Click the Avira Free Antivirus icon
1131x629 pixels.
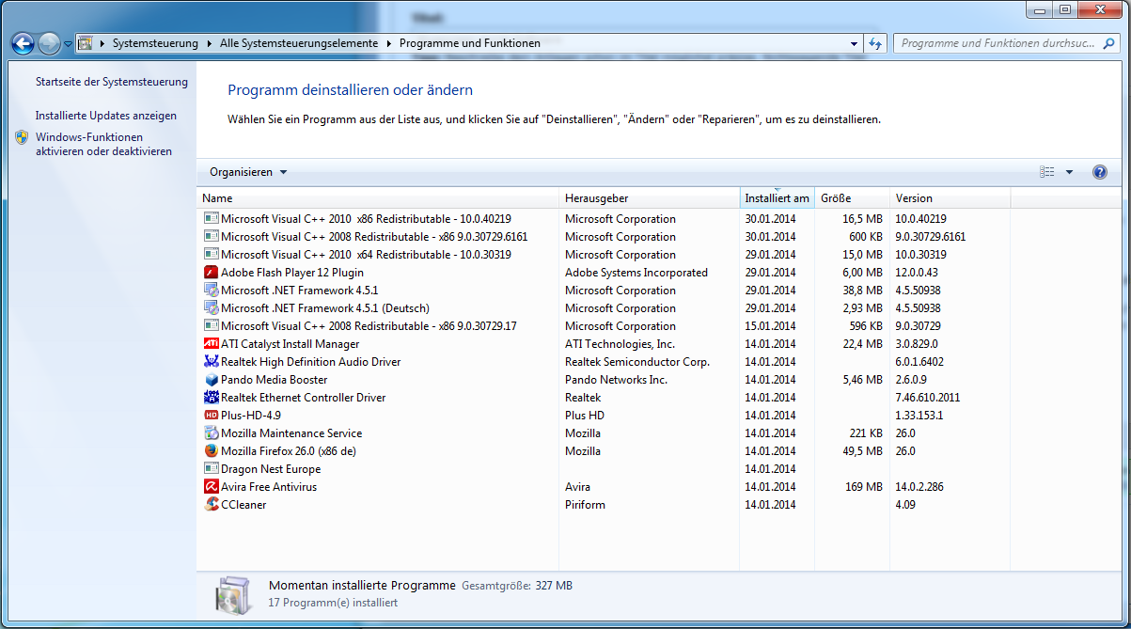coord(212,487)
